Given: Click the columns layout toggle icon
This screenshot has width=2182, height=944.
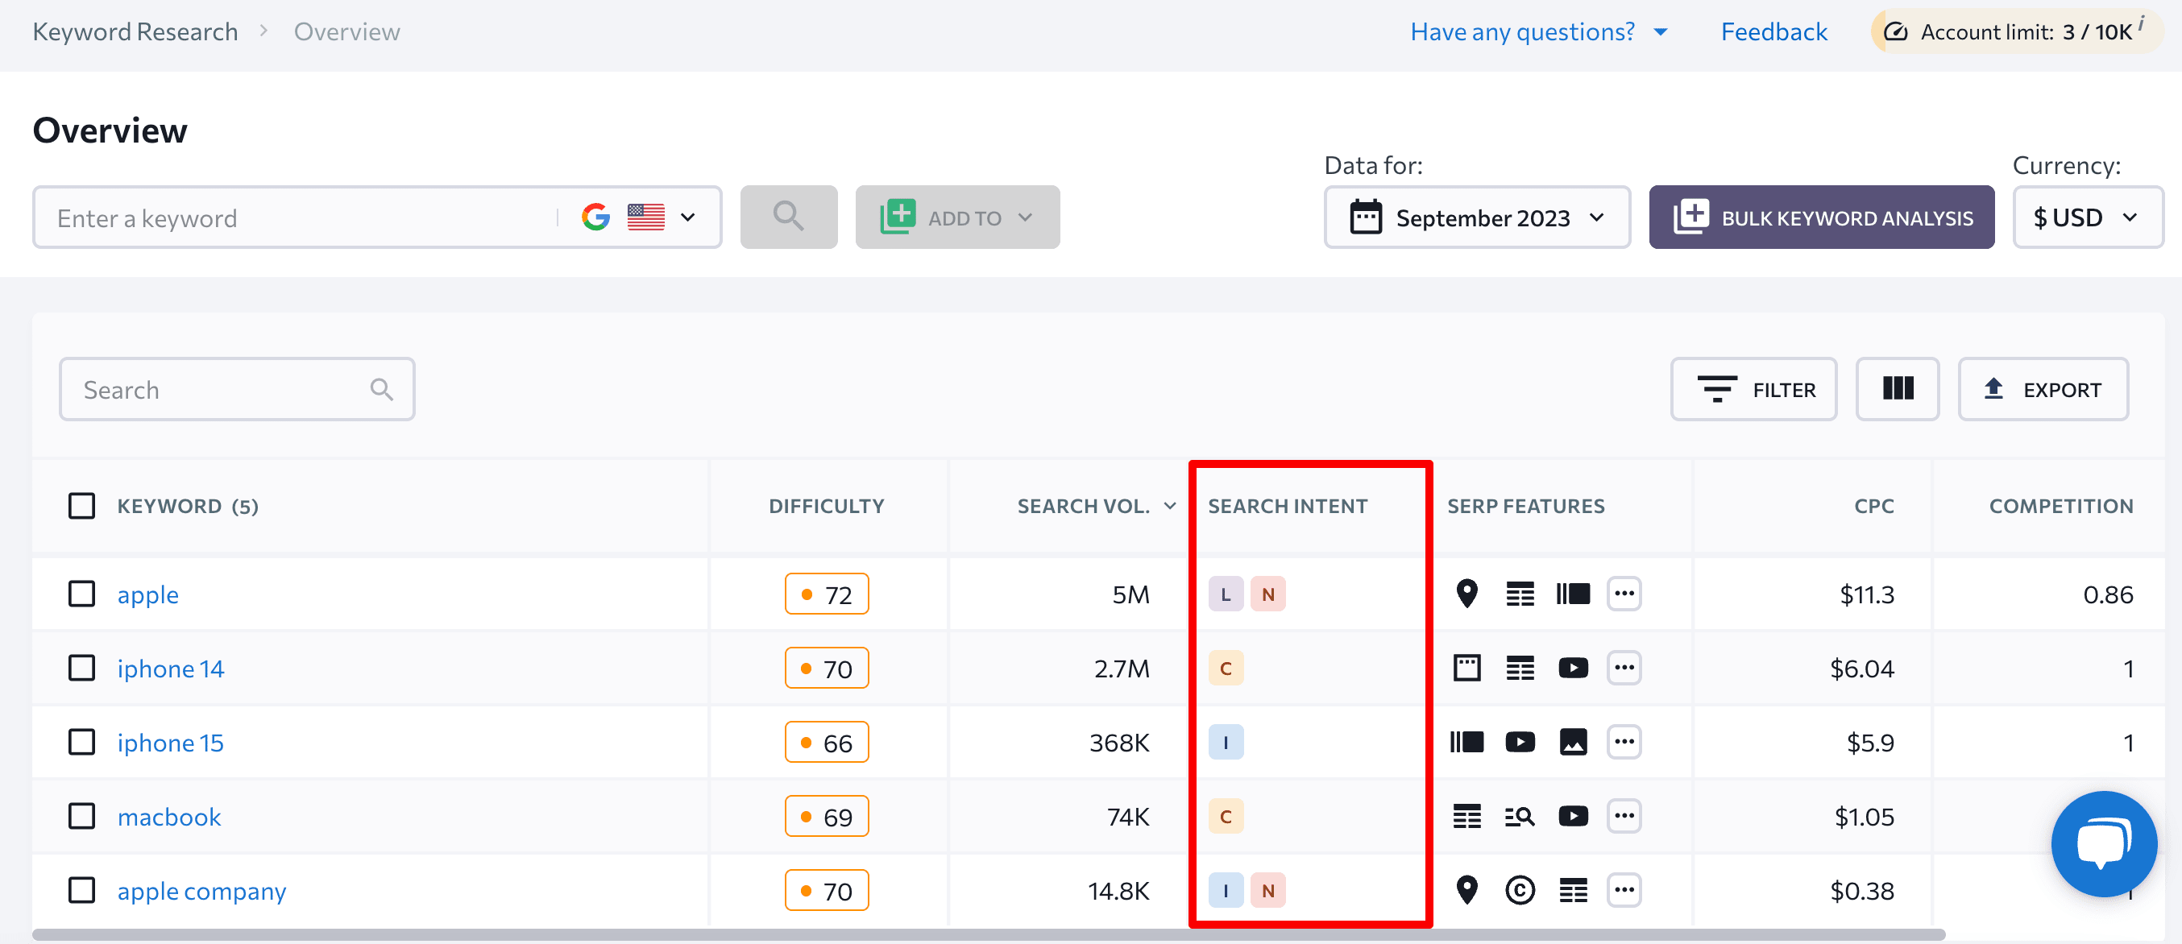Looking at the screenshot, I should click(1897, 391).
